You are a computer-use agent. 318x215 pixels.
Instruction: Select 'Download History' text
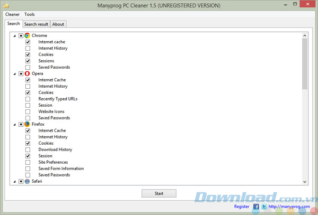[x=55, y=149]
